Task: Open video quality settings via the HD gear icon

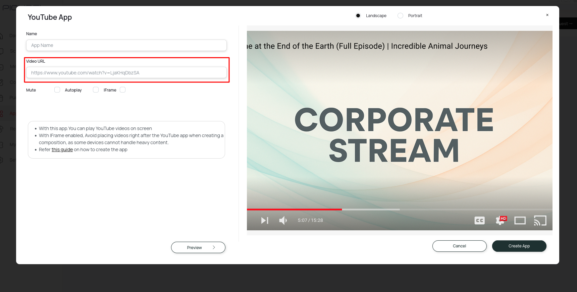Action: pos(501,220)
